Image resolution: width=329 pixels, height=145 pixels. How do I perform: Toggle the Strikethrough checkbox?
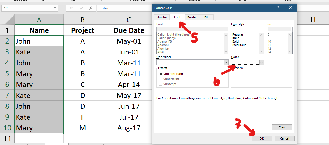click(x=161, y=74)
